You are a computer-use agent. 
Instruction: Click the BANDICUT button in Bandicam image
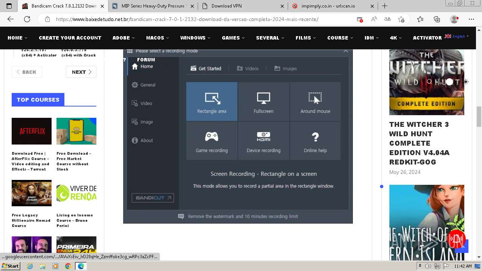153,198
